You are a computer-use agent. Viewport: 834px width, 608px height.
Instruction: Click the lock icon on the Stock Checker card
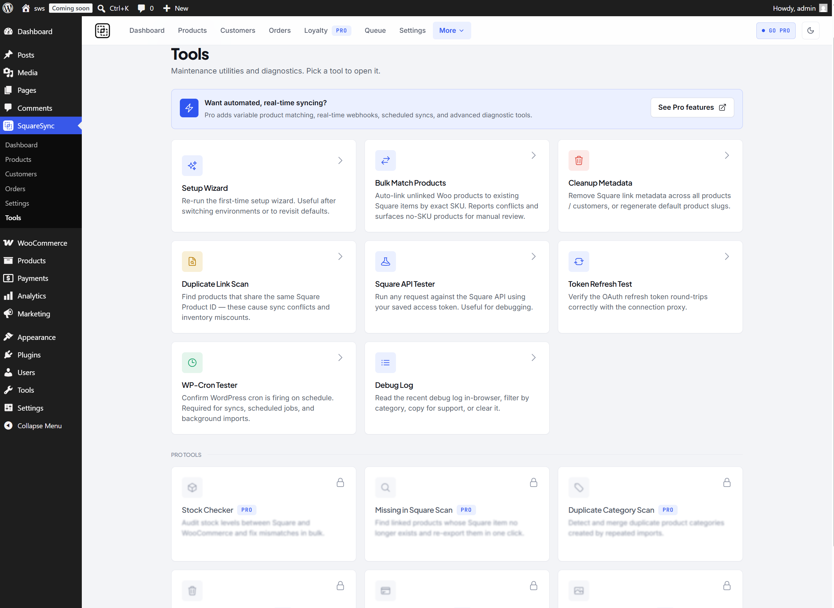coord(340,482)
